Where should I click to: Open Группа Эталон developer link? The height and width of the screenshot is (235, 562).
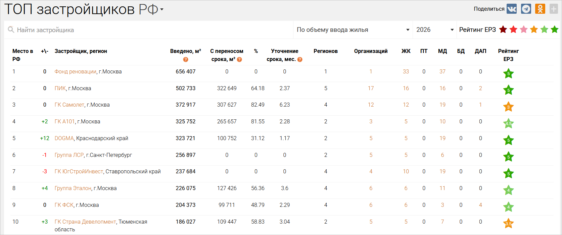[73, 188]
